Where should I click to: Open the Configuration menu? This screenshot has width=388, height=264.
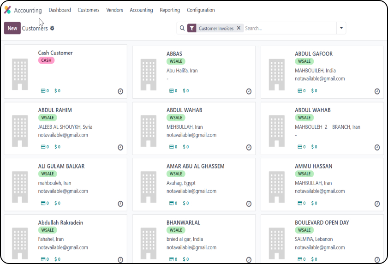(x=201, y=10)
